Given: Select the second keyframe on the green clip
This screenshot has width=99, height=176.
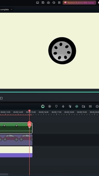Looking at the screenshot, I should 16,126.
